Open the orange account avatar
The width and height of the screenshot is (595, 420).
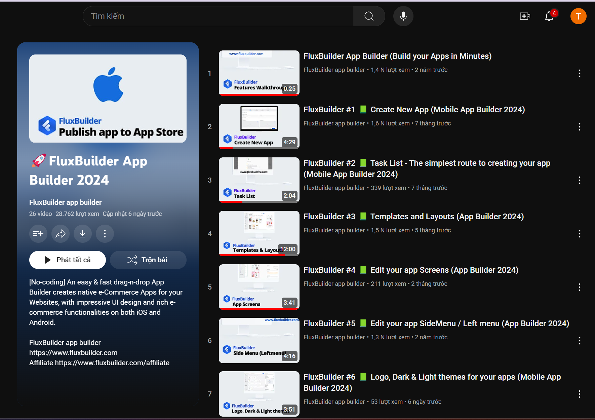pos(578,16)
